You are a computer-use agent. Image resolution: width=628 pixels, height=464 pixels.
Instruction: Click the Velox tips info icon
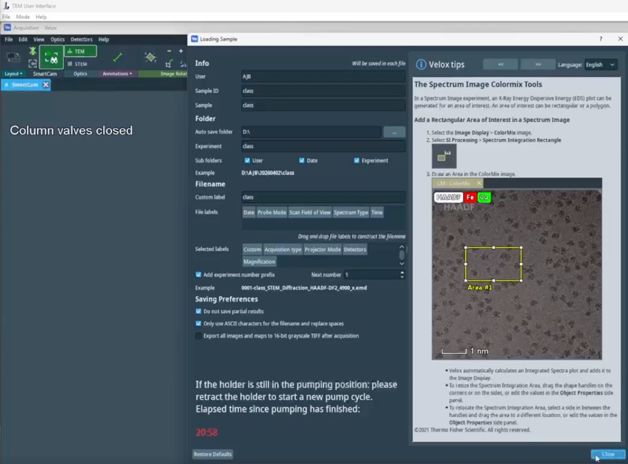coord(421,64)
